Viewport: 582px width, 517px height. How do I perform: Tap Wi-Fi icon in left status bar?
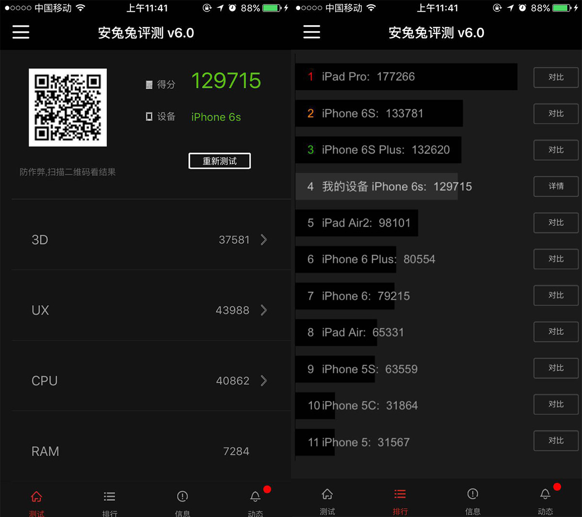coord(81,8)
